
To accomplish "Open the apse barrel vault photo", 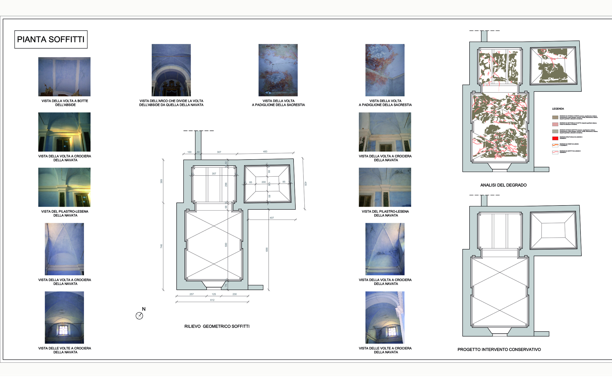I will point(64,76).
